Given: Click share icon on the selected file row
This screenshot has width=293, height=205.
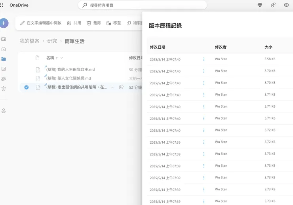Looking at the screenshot, I should pyautogui.click(x=121, y=87).
